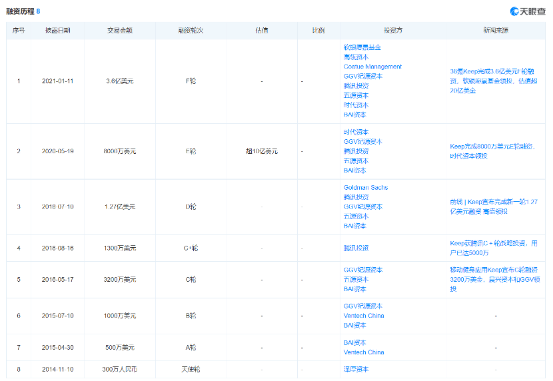Select the amount 1.27亿美元
Image resolution: width=553 pixels, height=381 pixels.
point(120,206)
